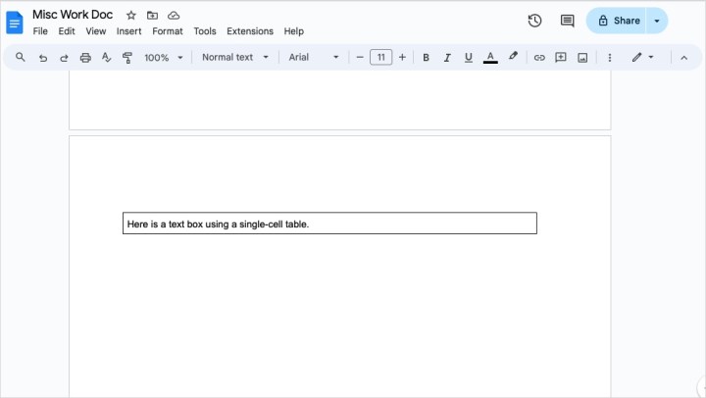Image resolution: width=706 pixels, height=398 pixels.
Task: Open the Extensions menu
Action: point(249,31)
